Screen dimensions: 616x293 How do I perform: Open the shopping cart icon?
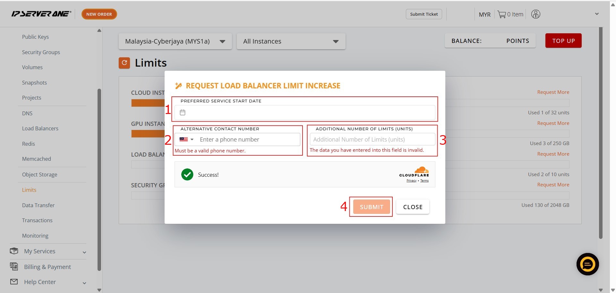pyautogui.click(x=501, y=14)
